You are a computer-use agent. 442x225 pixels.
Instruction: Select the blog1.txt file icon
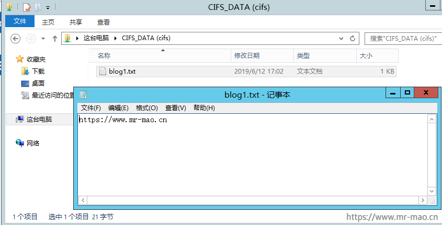point(103,71)
